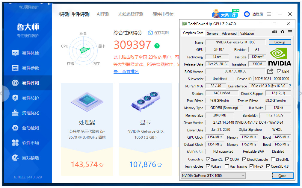Click GPU-Z refresh icon
This screenshot has height=188, width=302.
(282, 32)
